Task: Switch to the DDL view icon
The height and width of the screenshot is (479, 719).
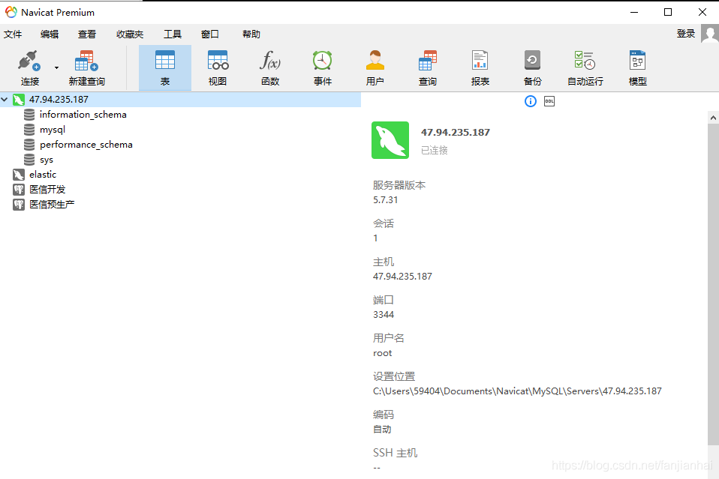Action: pos(549,100)
